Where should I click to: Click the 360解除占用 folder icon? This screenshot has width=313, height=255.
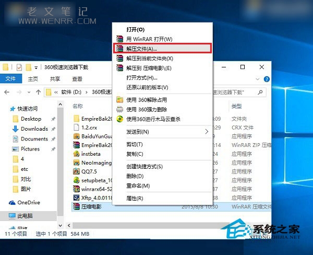(120, 100)
